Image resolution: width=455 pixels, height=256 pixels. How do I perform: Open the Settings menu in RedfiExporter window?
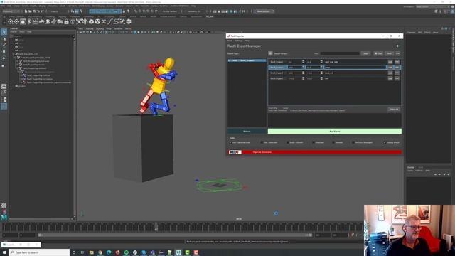[x=239, y=41]
